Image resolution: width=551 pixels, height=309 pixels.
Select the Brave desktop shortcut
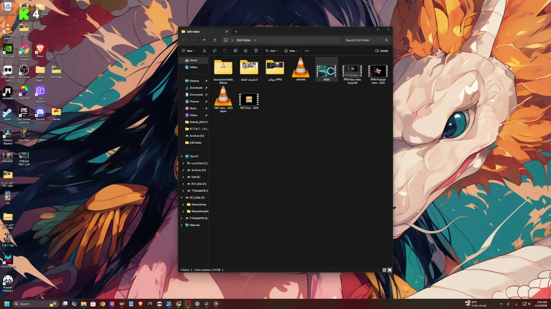(40, 51)
